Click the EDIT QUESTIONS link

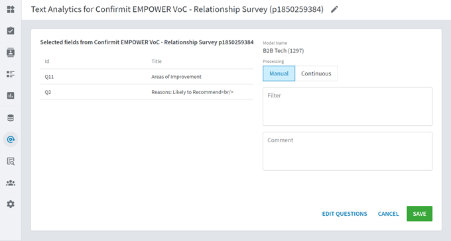coord(345,214)
